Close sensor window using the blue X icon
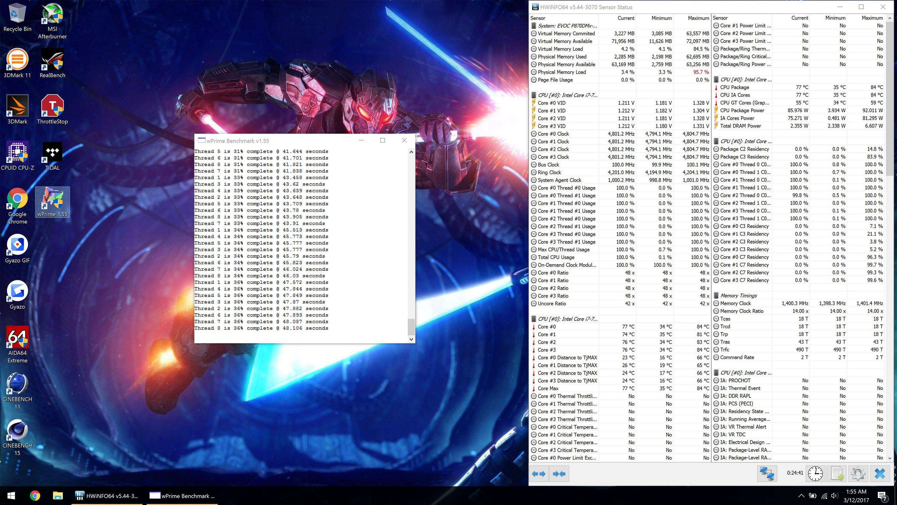897x505 pixels. point(880,474)
